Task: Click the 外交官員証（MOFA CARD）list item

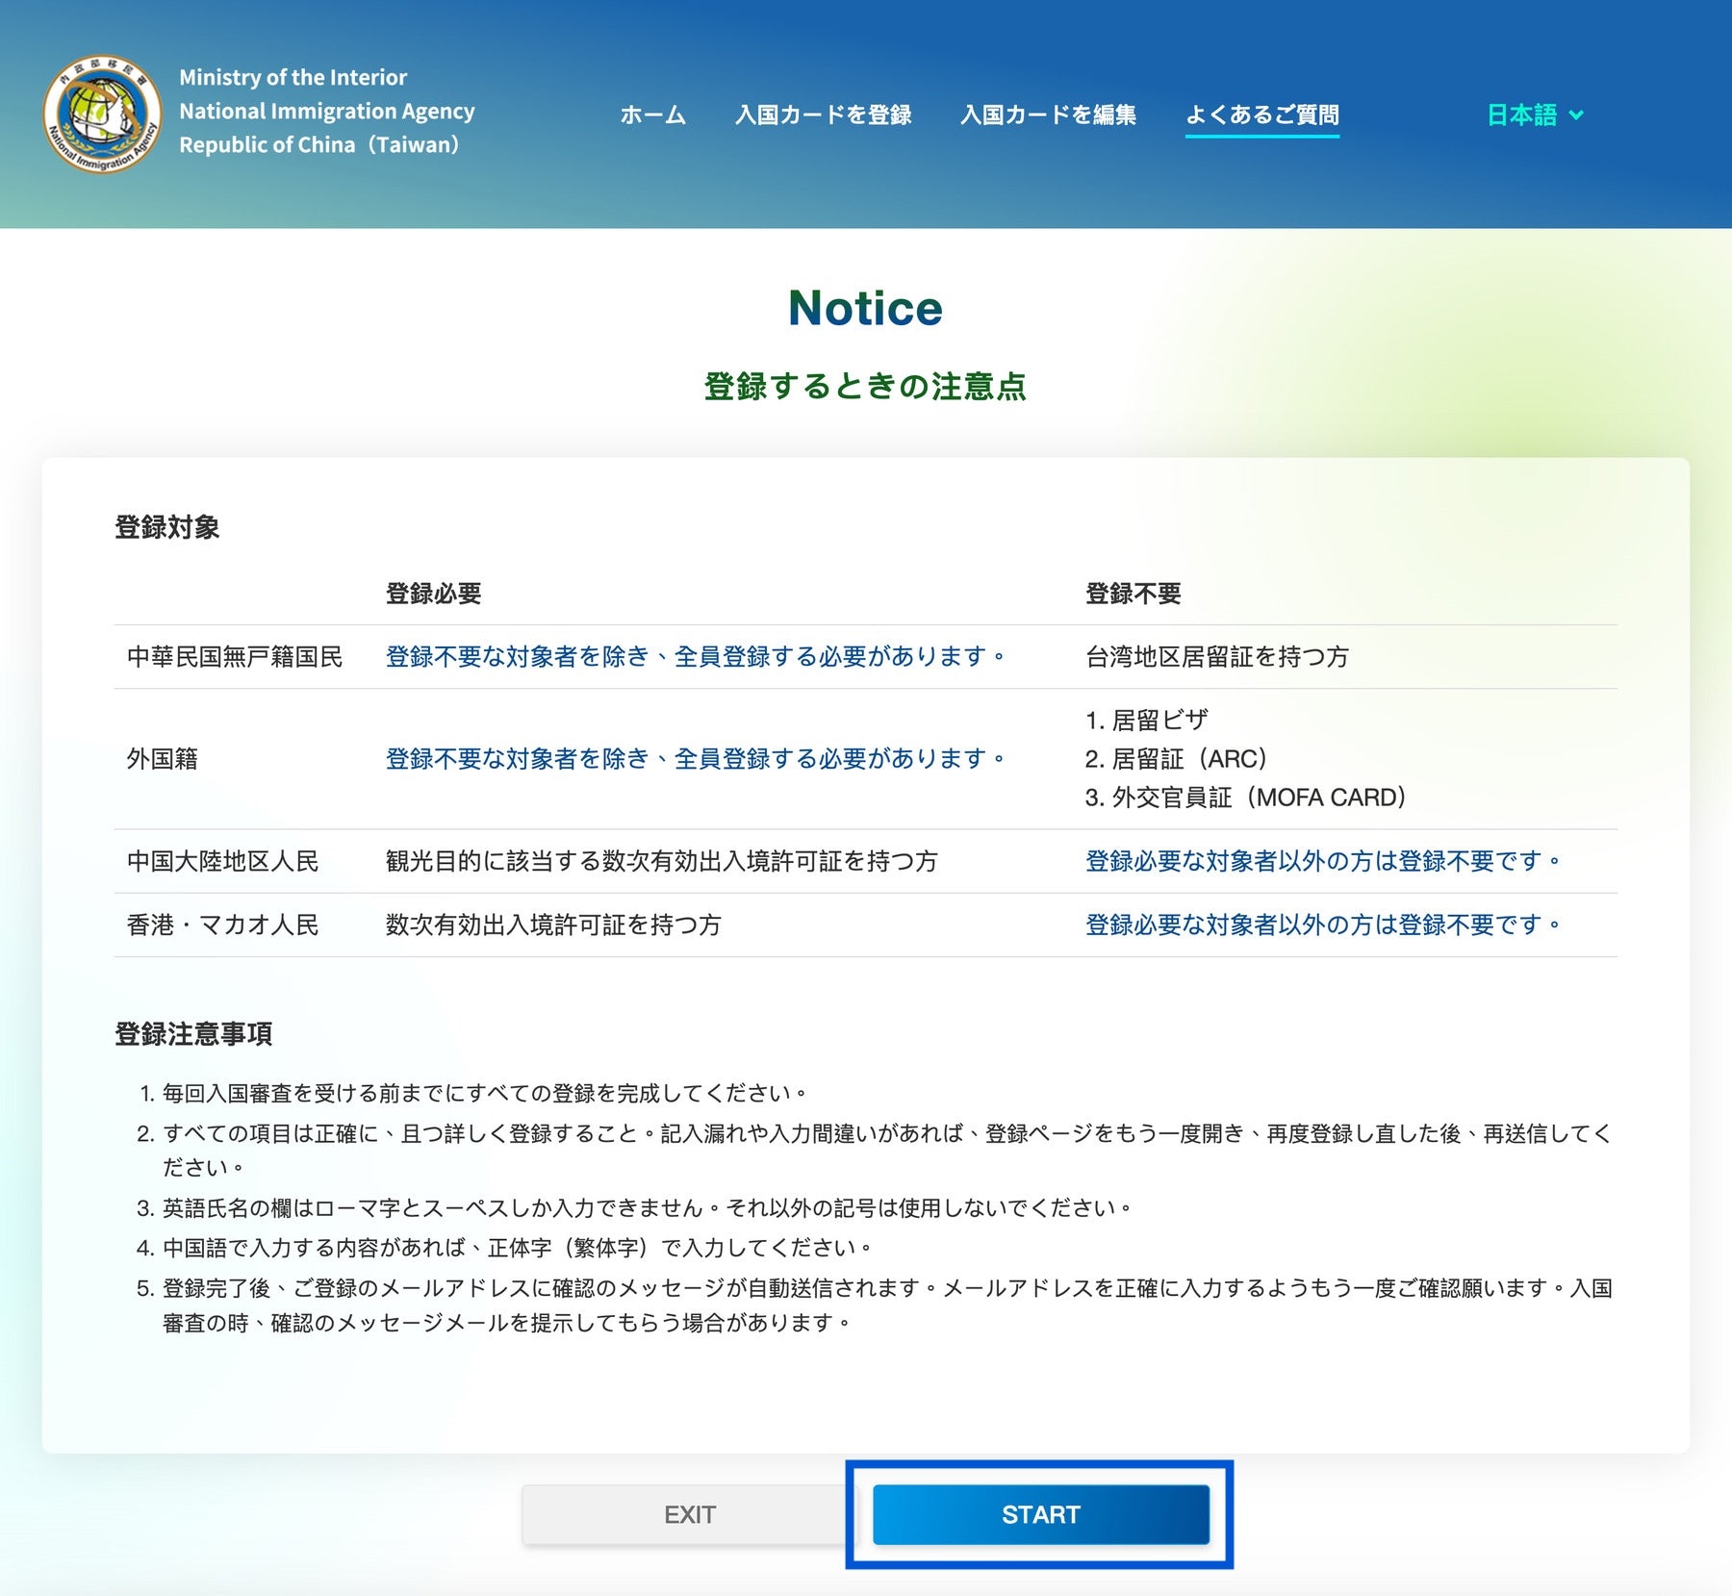Action: (x=1246, y=798)
